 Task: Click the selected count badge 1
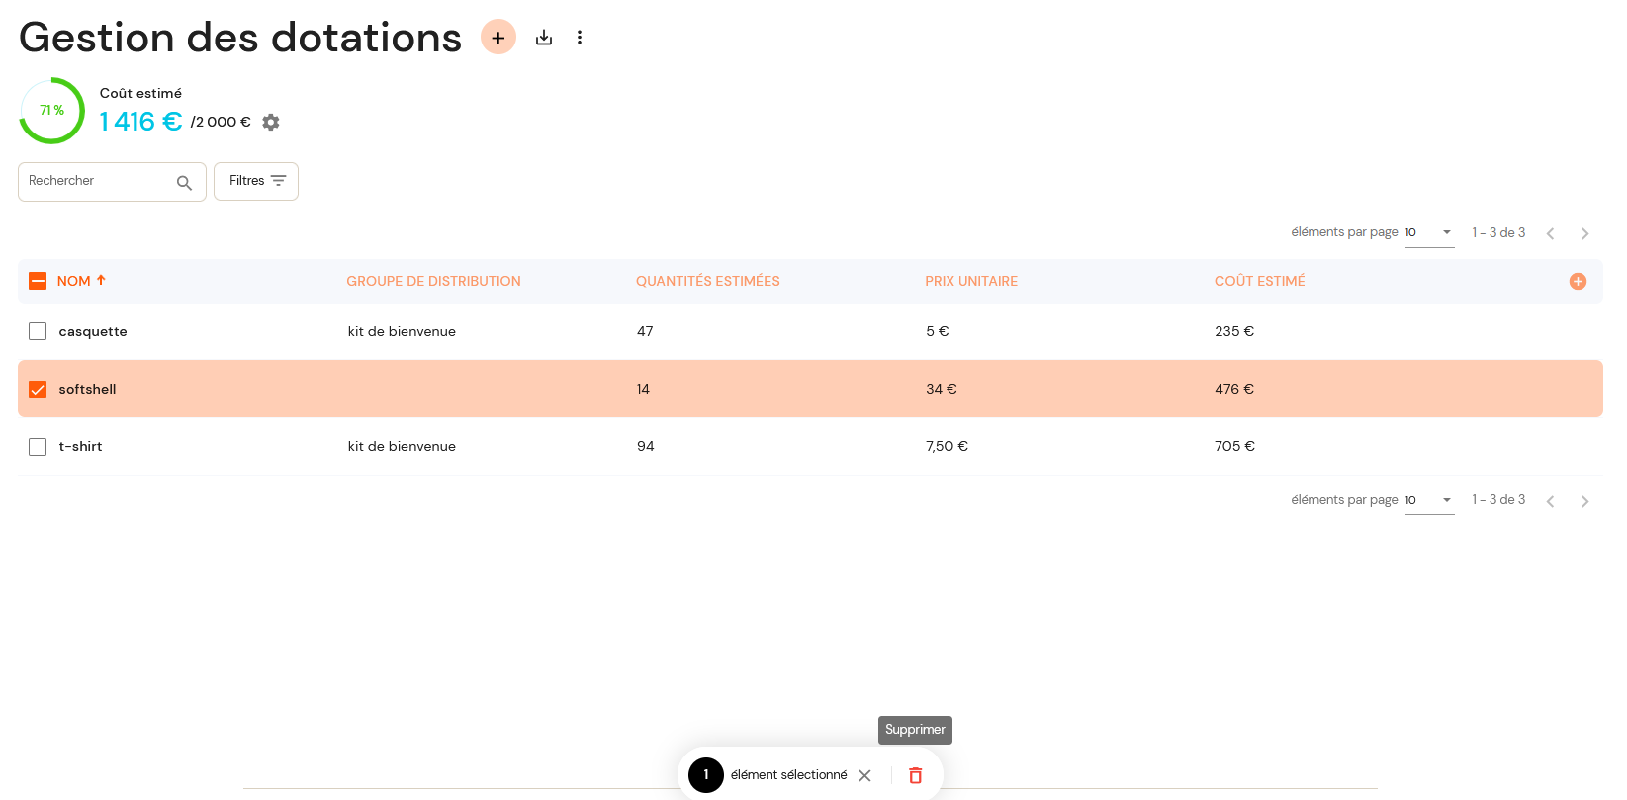point(706,775)
